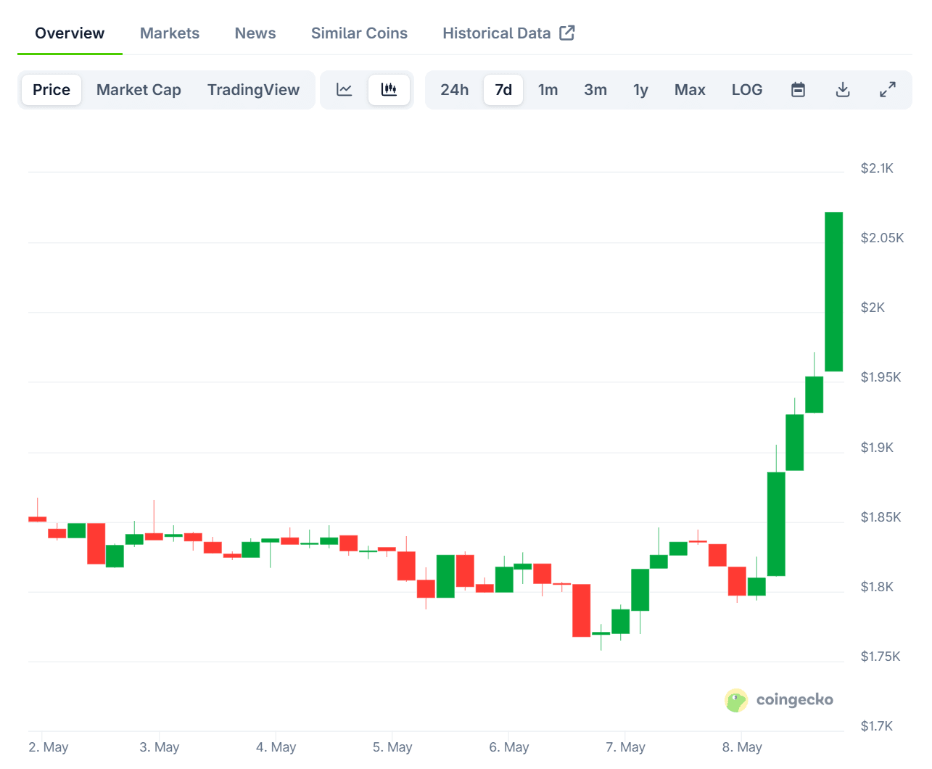The height and width of the screenshot is (769, 932).
Task: Open calendar date range picker
Action: pos(798,90)
